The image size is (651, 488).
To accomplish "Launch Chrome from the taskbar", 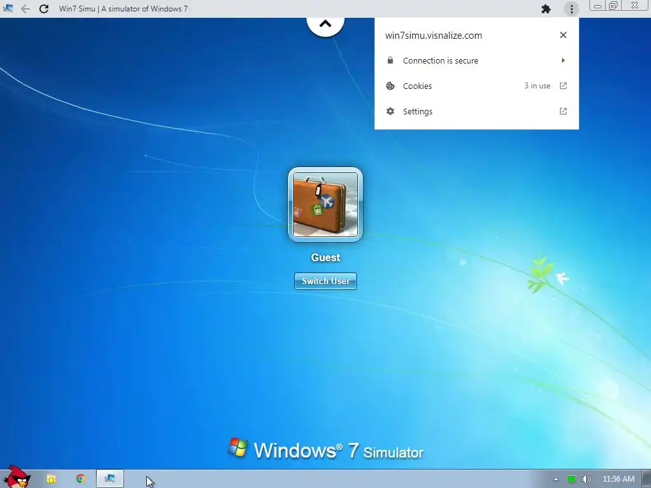I will coord(81,479).
